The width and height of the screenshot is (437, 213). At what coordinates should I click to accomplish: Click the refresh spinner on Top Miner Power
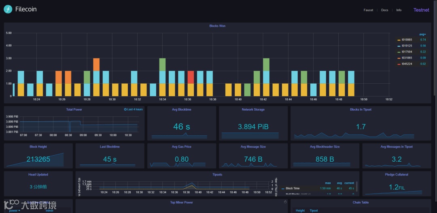(x=285, y=202)
